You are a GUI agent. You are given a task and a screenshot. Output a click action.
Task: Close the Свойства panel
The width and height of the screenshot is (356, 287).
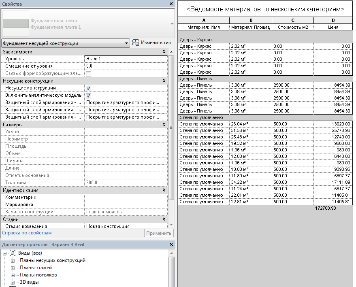pyautogui.click(x=172, y=4)
